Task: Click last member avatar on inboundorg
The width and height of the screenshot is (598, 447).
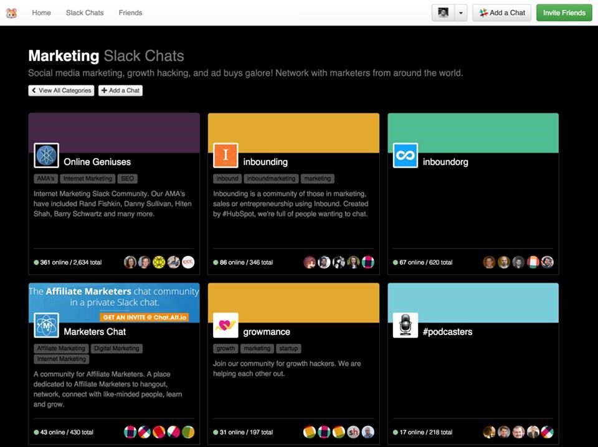Action: [548, 262]
